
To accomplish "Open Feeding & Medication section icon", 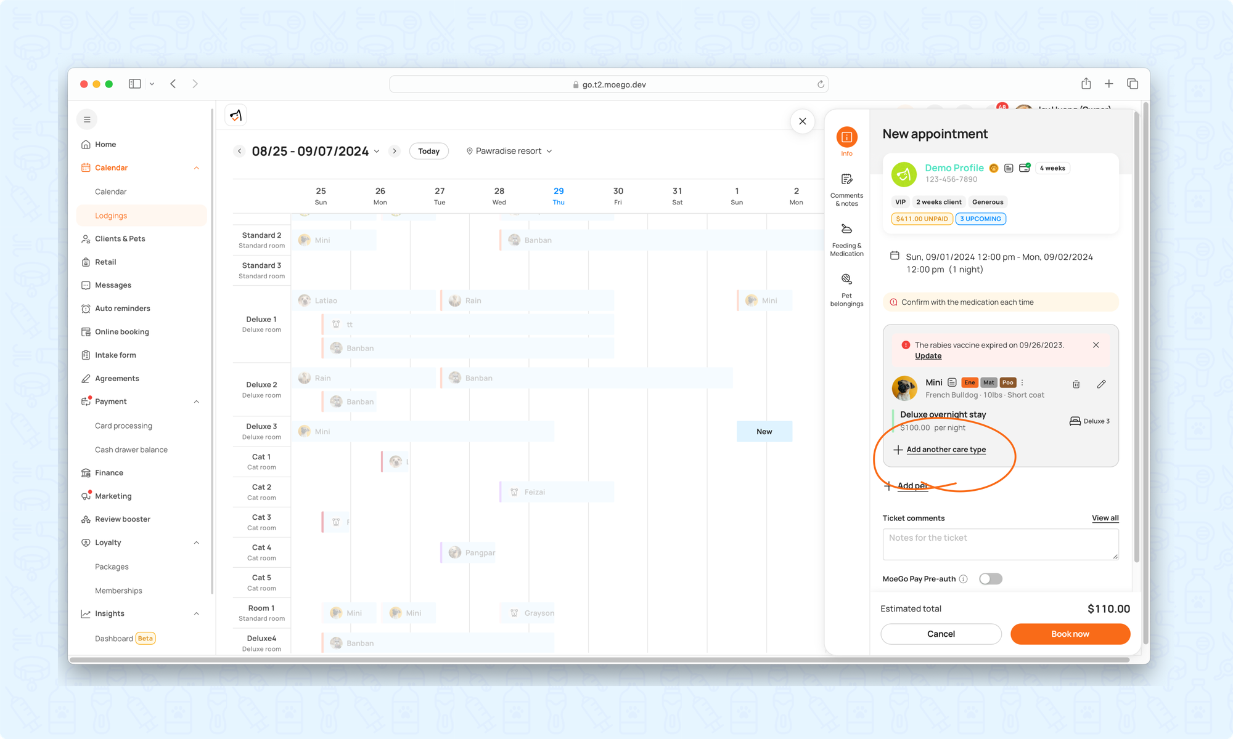I will pyautogui.click(x=846, y=230).
